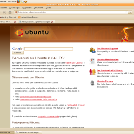Image resolution: width=134 pixels, height=134 pixels.
Task: Click the Google Search button
Action: coord(18,53)
